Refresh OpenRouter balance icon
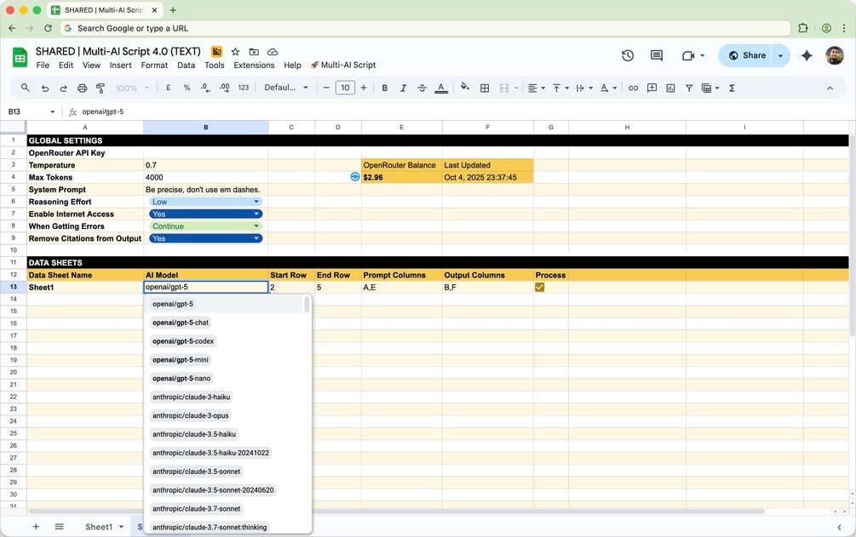Image resolution: width=856 pixels, height=537 pixels. click(355, 177)
